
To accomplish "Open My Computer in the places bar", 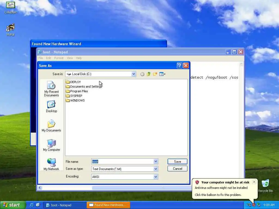I will pyautogui.click(x=51, y=145).
